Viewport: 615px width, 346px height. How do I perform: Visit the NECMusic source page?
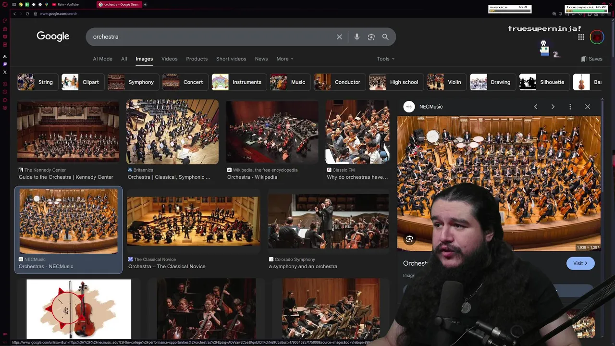coord(580,263)
